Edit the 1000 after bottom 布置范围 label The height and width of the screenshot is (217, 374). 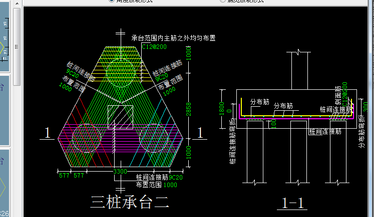(x=170, y=185)
